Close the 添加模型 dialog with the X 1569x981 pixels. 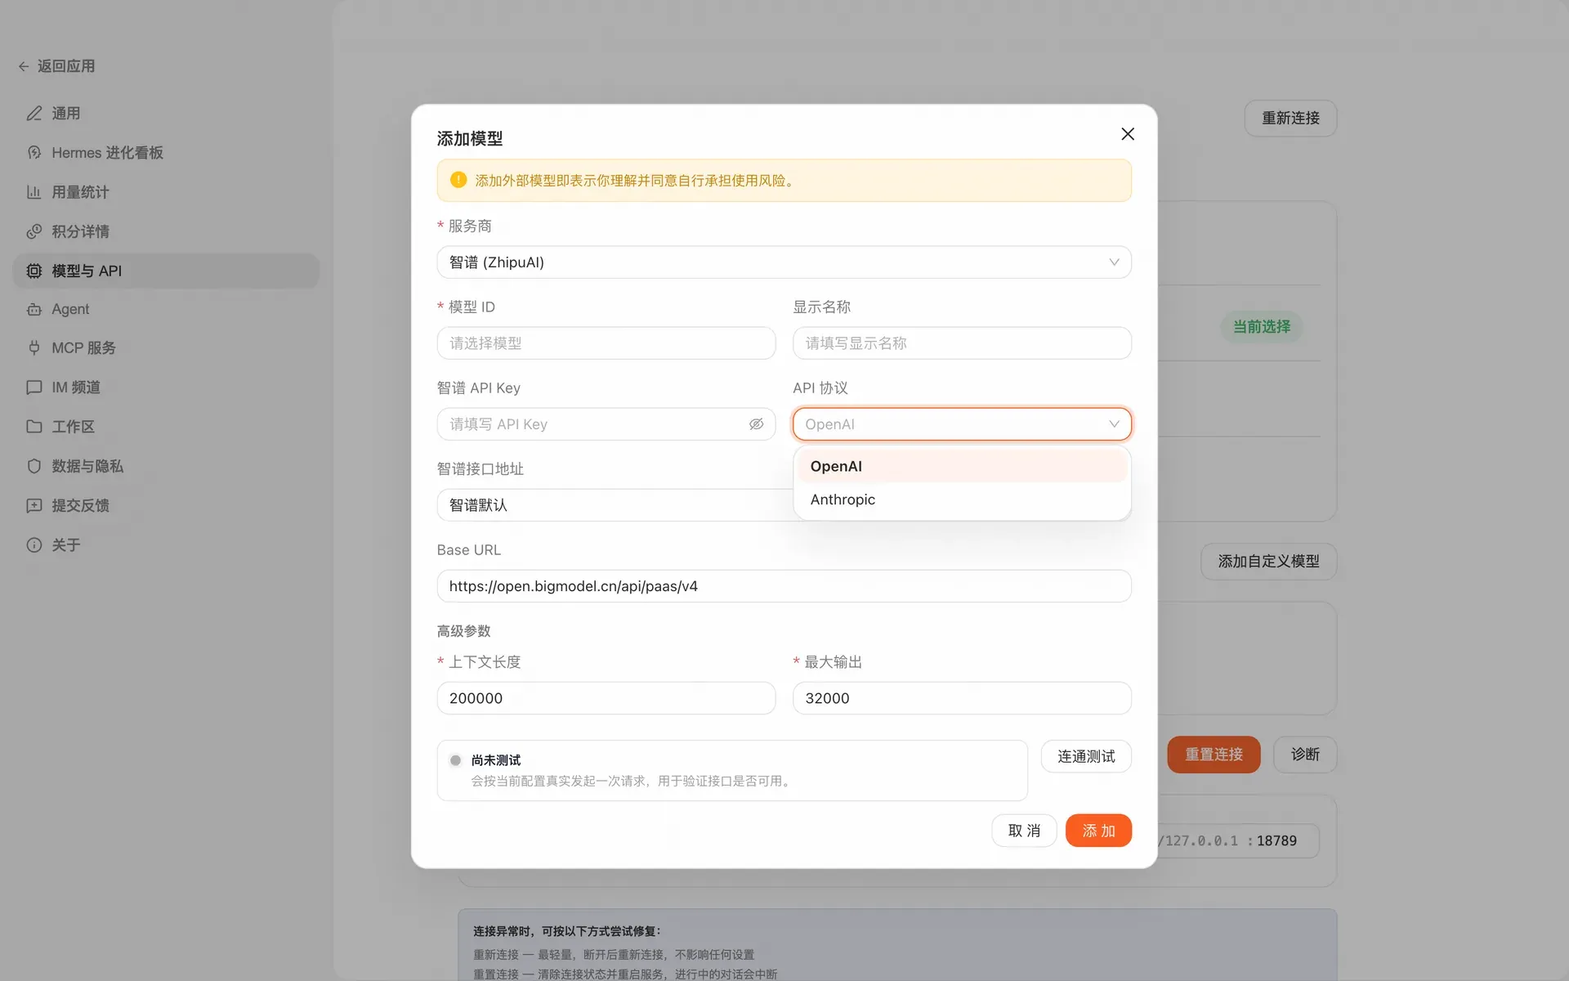(1128, 134)
